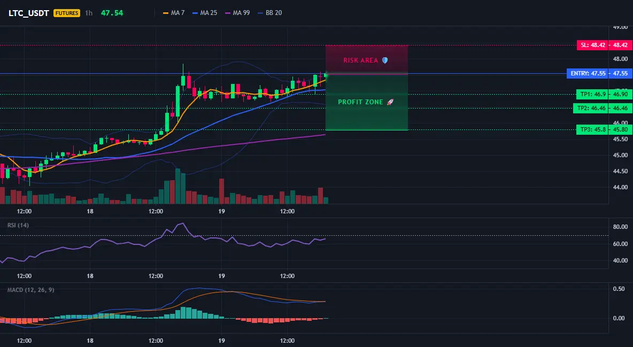Click the 46.46 green price axis tag

pyautogui.click(x=621, y=108)
